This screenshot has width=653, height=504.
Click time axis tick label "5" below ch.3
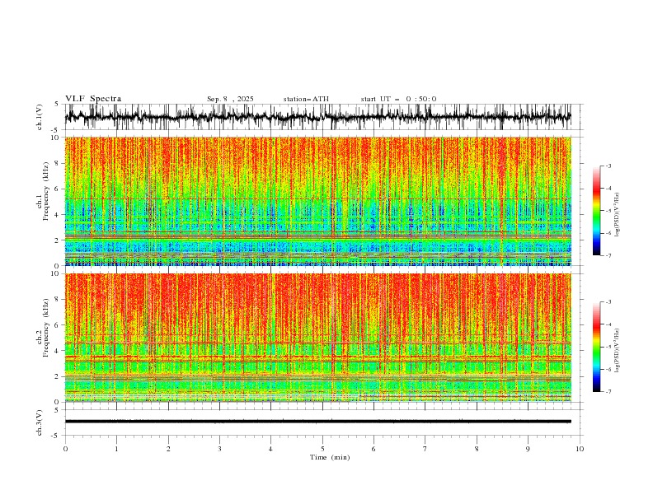tap(322, 449)
